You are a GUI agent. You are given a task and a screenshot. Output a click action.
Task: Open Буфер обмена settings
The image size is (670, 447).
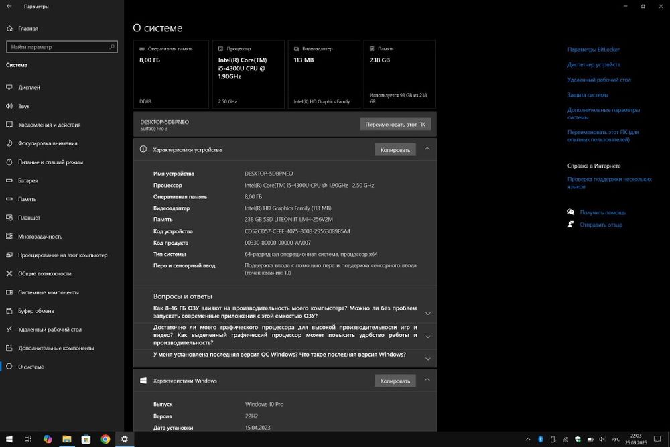coord(36,311)
